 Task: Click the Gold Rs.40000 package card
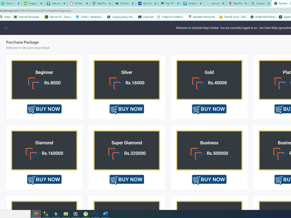coord(209,80)
